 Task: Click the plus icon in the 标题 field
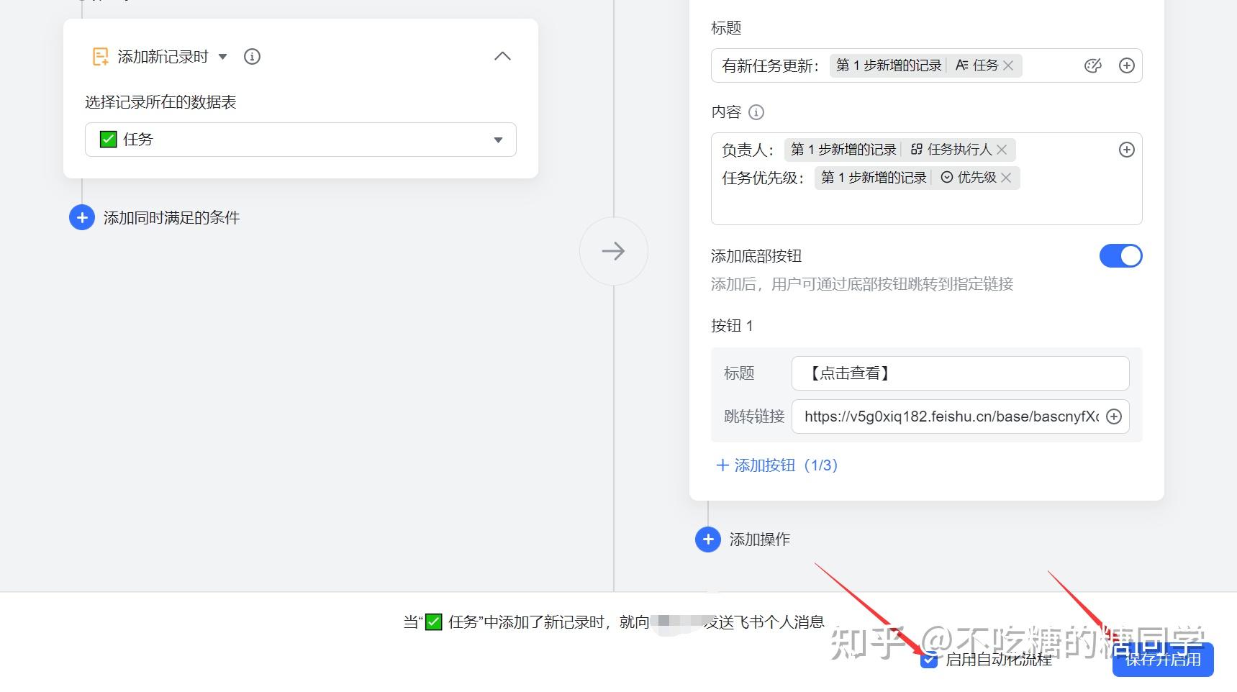coord(1127,65)
